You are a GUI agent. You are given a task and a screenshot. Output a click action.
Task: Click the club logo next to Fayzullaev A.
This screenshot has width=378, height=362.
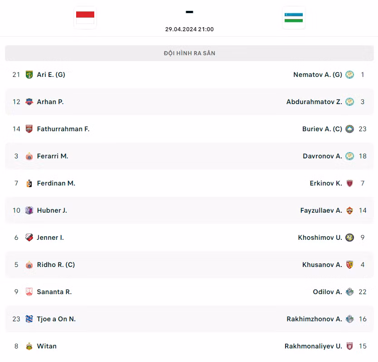[349, 210]
